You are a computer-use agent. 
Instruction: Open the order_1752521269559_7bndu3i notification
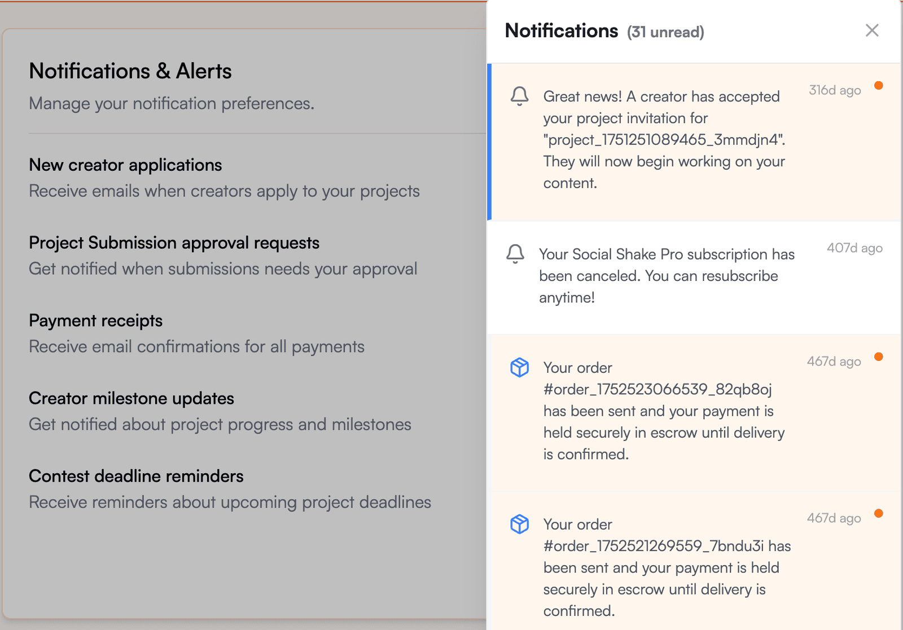coord(694,561)
